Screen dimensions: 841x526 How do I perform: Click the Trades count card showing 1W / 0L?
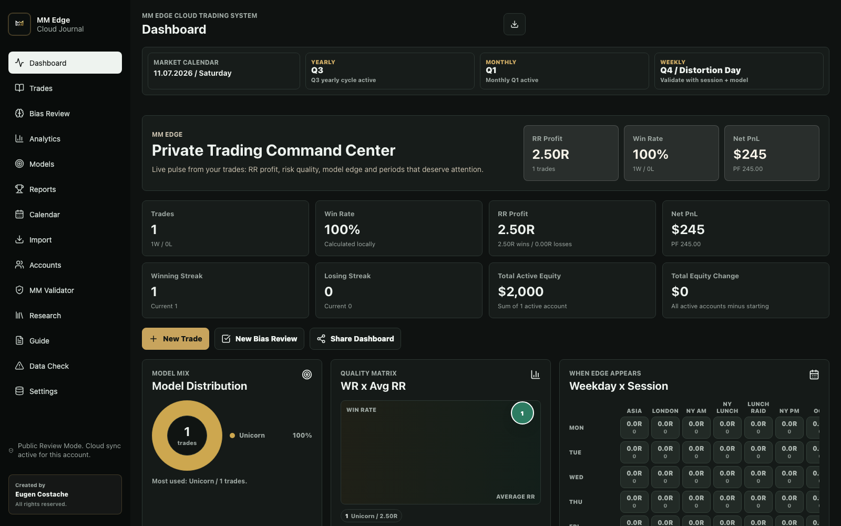225,228
